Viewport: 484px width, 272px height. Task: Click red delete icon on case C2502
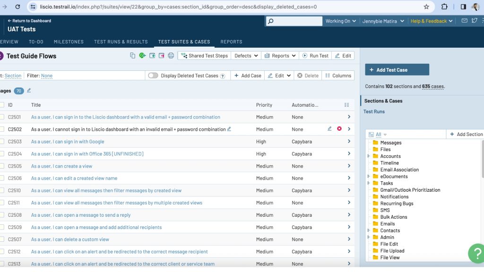pyautogui.click(x=339, y=129)
